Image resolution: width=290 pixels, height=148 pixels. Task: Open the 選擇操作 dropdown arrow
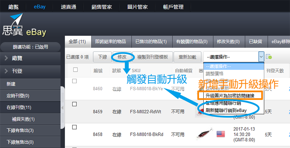261,57
